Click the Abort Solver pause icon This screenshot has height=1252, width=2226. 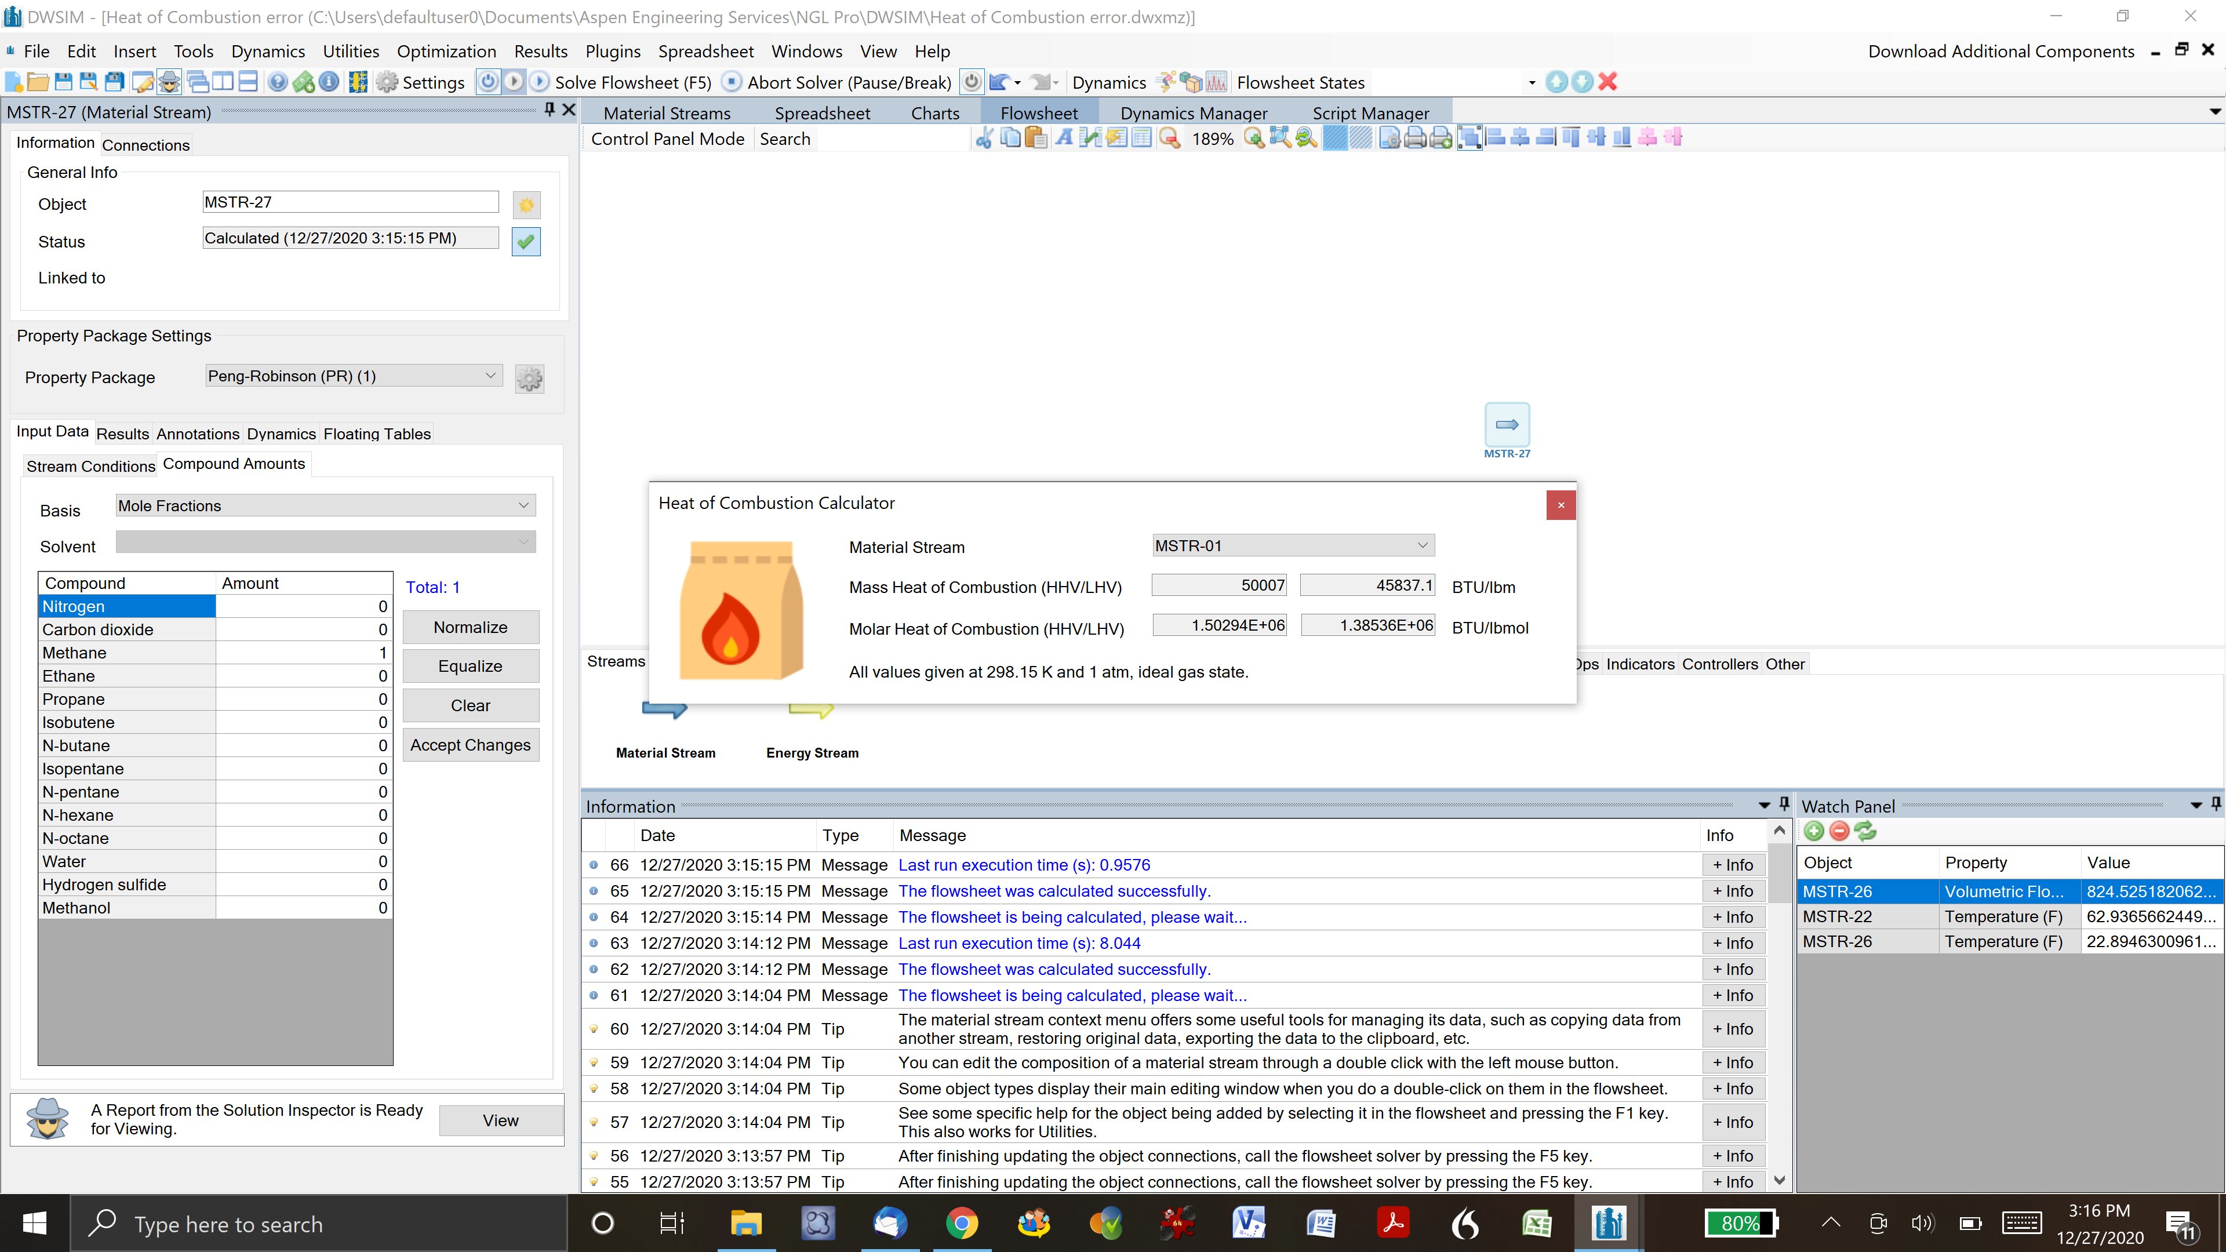tap(731, 81)
